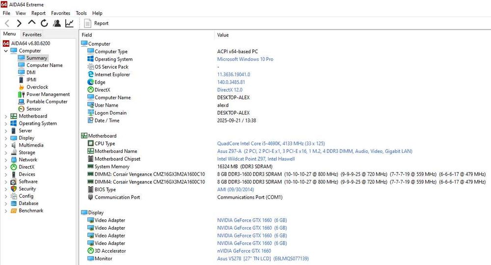Open the DirectX 12.0 link
Screen dimensions: 491x265
pos(229,89)
